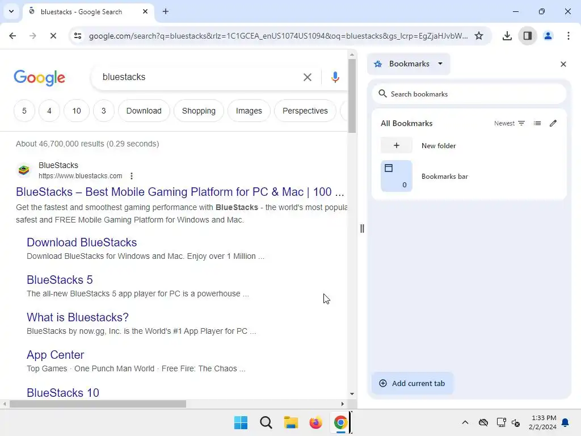Open 'BlueStacks – Best Mobile Gaming Platform' result
Viewport: 581px width, 436px height.
tap(180, 192)
